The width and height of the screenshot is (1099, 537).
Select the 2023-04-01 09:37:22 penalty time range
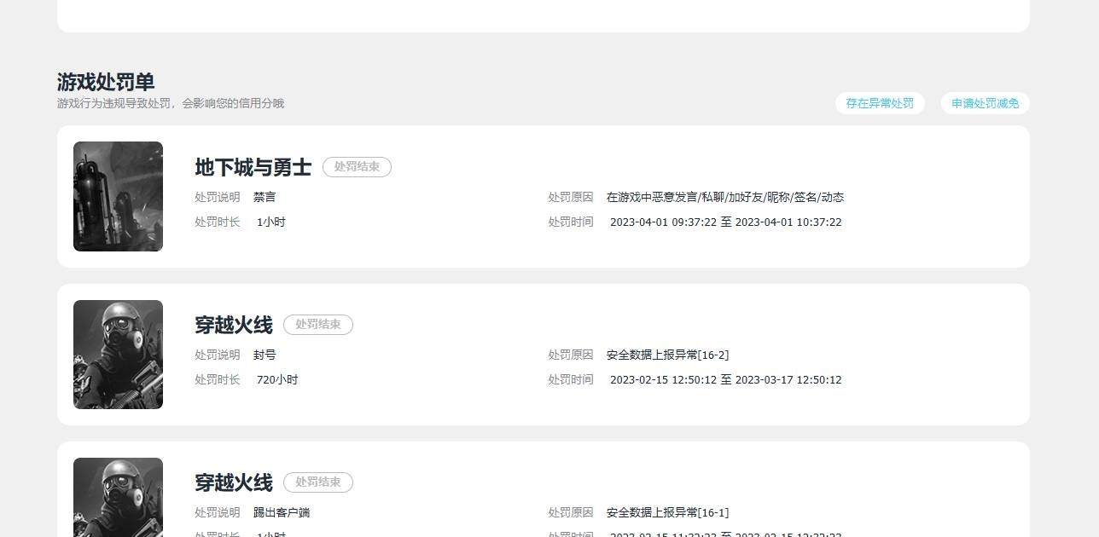tap(726, 222)
